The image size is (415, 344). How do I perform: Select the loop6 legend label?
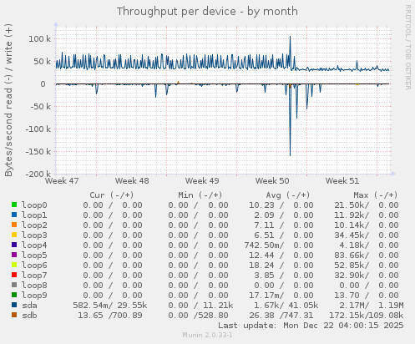point(34,266)
